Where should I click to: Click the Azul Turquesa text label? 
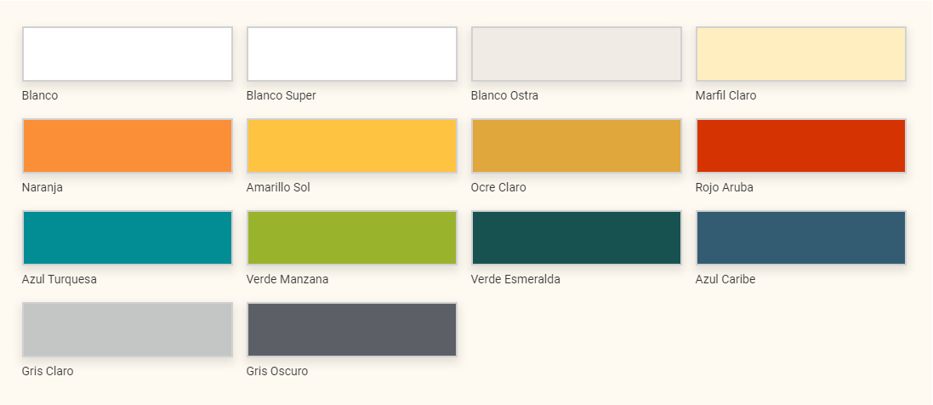60,279
